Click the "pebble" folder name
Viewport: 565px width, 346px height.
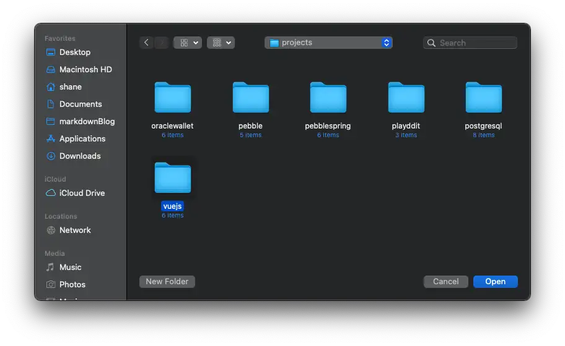250,126
